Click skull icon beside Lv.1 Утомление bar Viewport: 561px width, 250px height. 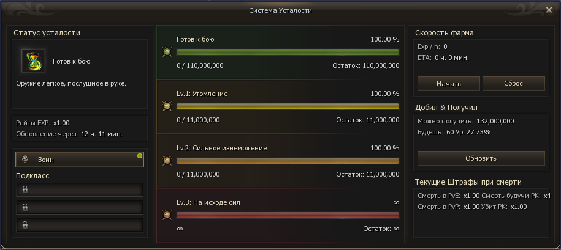(167, 106)
